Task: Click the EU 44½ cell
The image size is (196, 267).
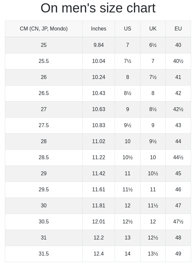Action: tap(178, 158)
